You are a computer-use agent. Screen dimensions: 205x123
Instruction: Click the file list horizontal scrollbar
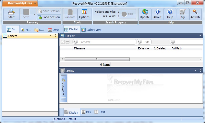97,59
